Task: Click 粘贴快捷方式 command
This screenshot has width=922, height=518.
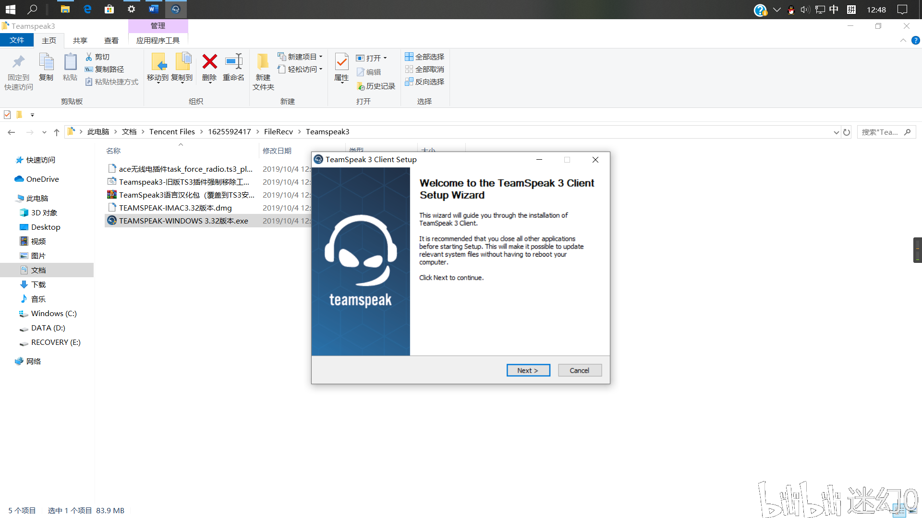Action: tap(112, 82)
